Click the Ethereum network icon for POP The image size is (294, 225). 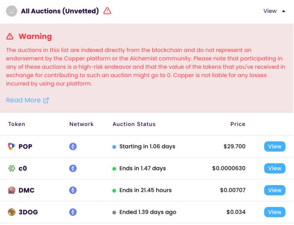point(73,147)
